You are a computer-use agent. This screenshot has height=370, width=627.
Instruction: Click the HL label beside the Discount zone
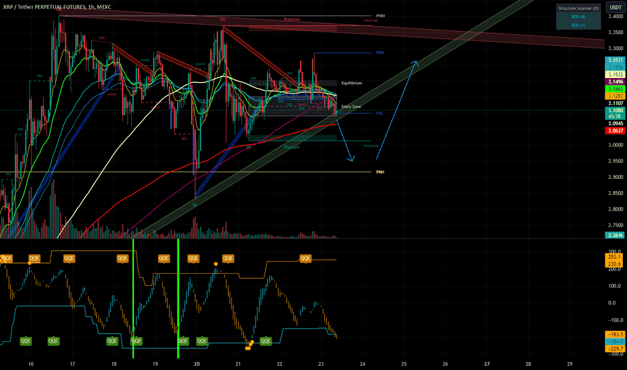pos(249,147)
